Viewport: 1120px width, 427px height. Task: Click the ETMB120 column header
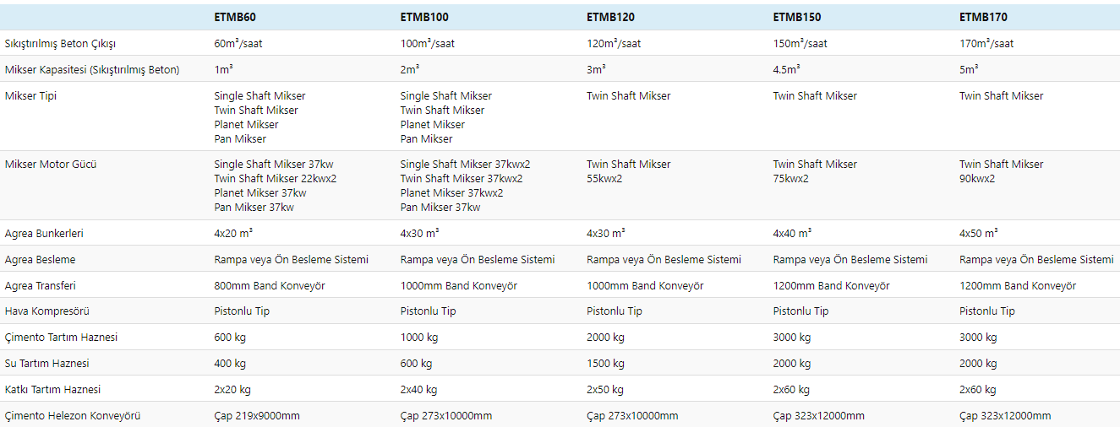(x=610, y=17)
